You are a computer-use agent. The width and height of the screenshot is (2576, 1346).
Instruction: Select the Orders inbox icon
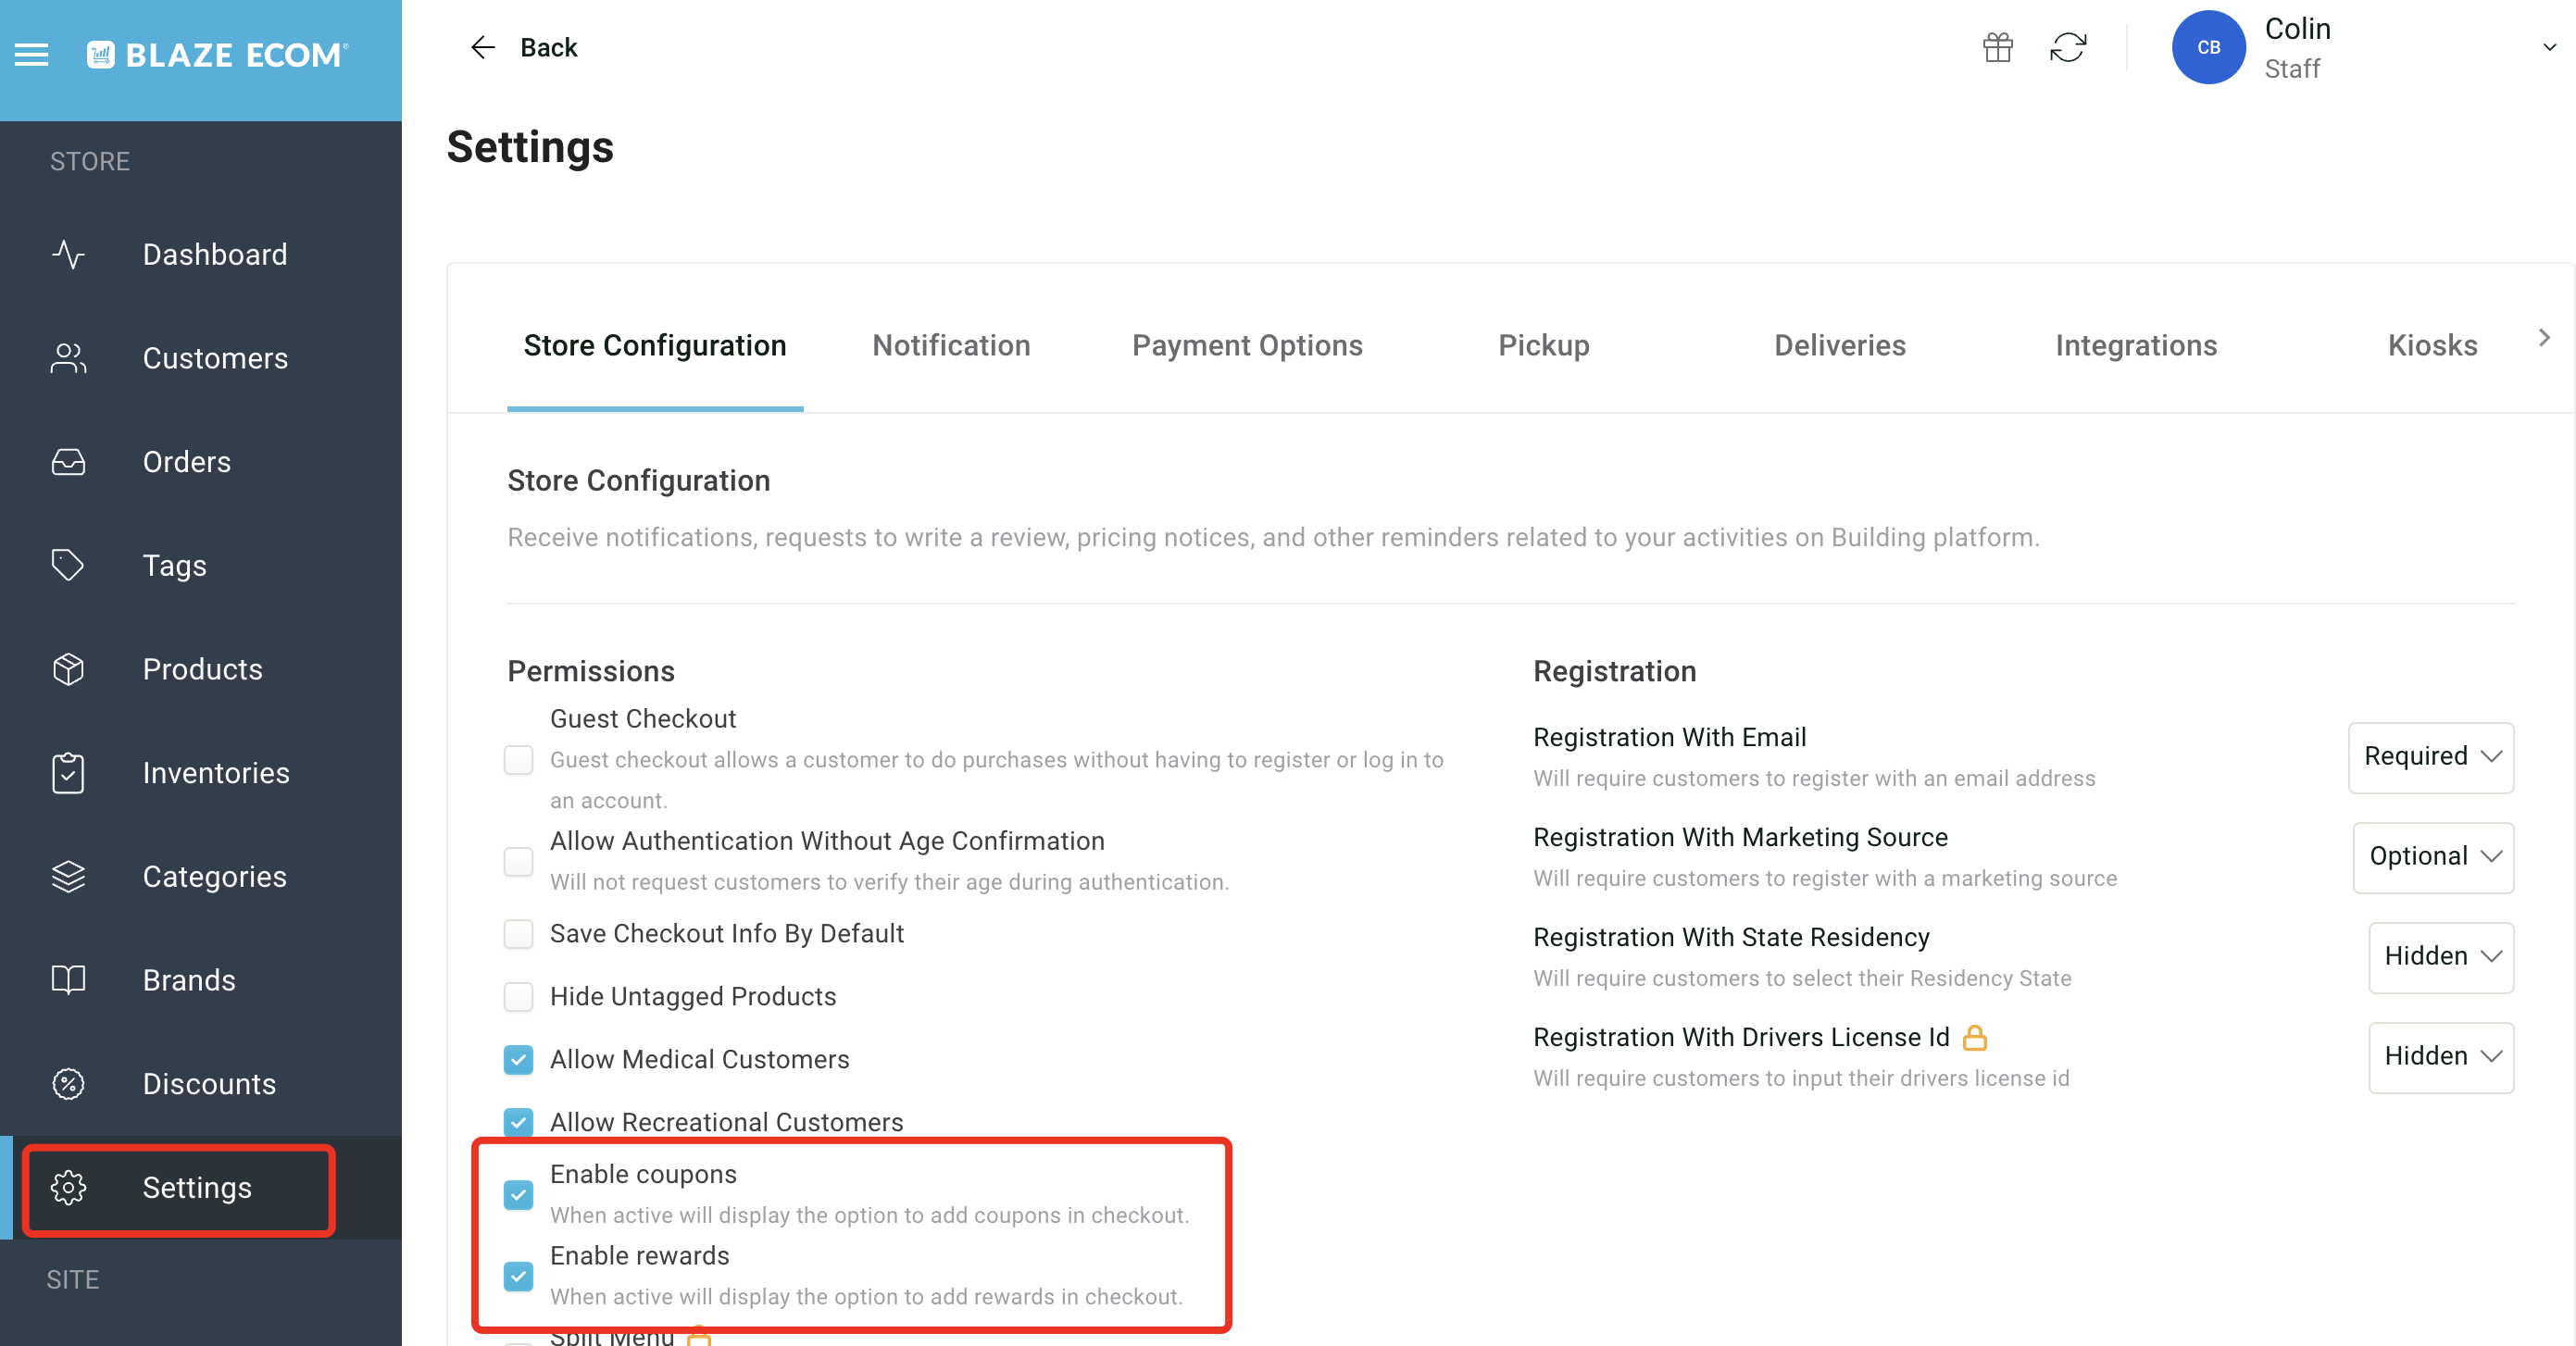(x=67, y=461)
